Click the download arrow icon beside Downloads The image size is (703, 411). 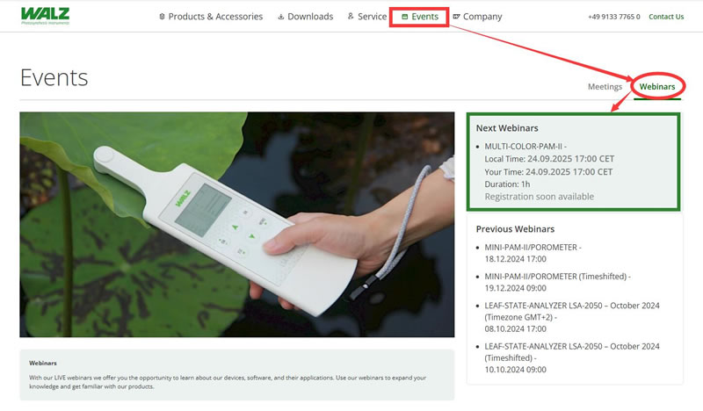pyautogui.click(x=280, y=17)
